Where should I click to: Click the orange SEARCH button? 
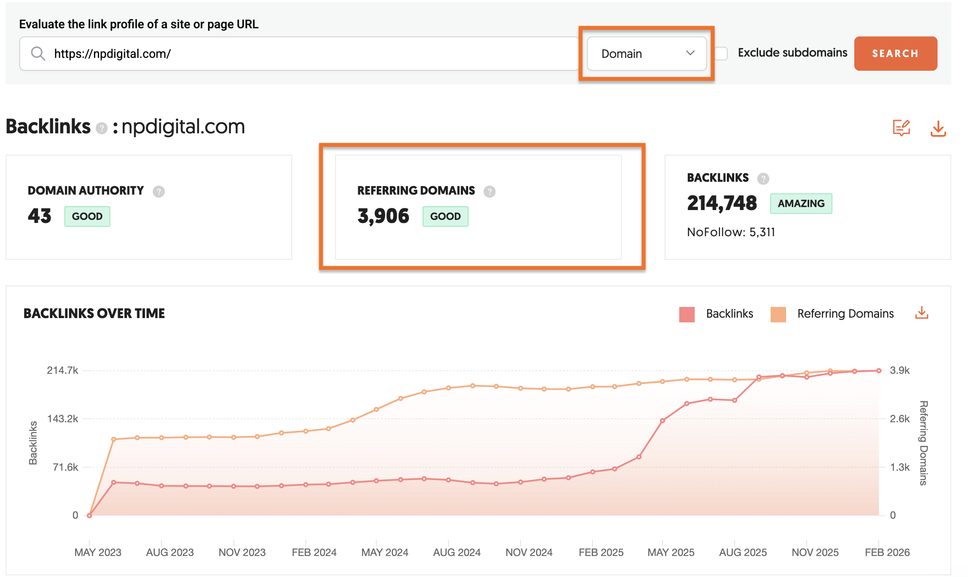point(895,54)
